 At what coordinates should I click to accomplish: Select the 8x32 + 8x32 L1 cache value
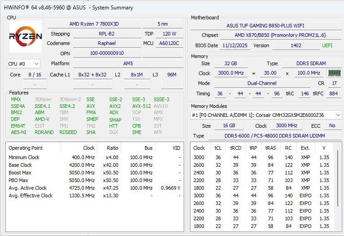pyautogui.click(x=93, y=75)
